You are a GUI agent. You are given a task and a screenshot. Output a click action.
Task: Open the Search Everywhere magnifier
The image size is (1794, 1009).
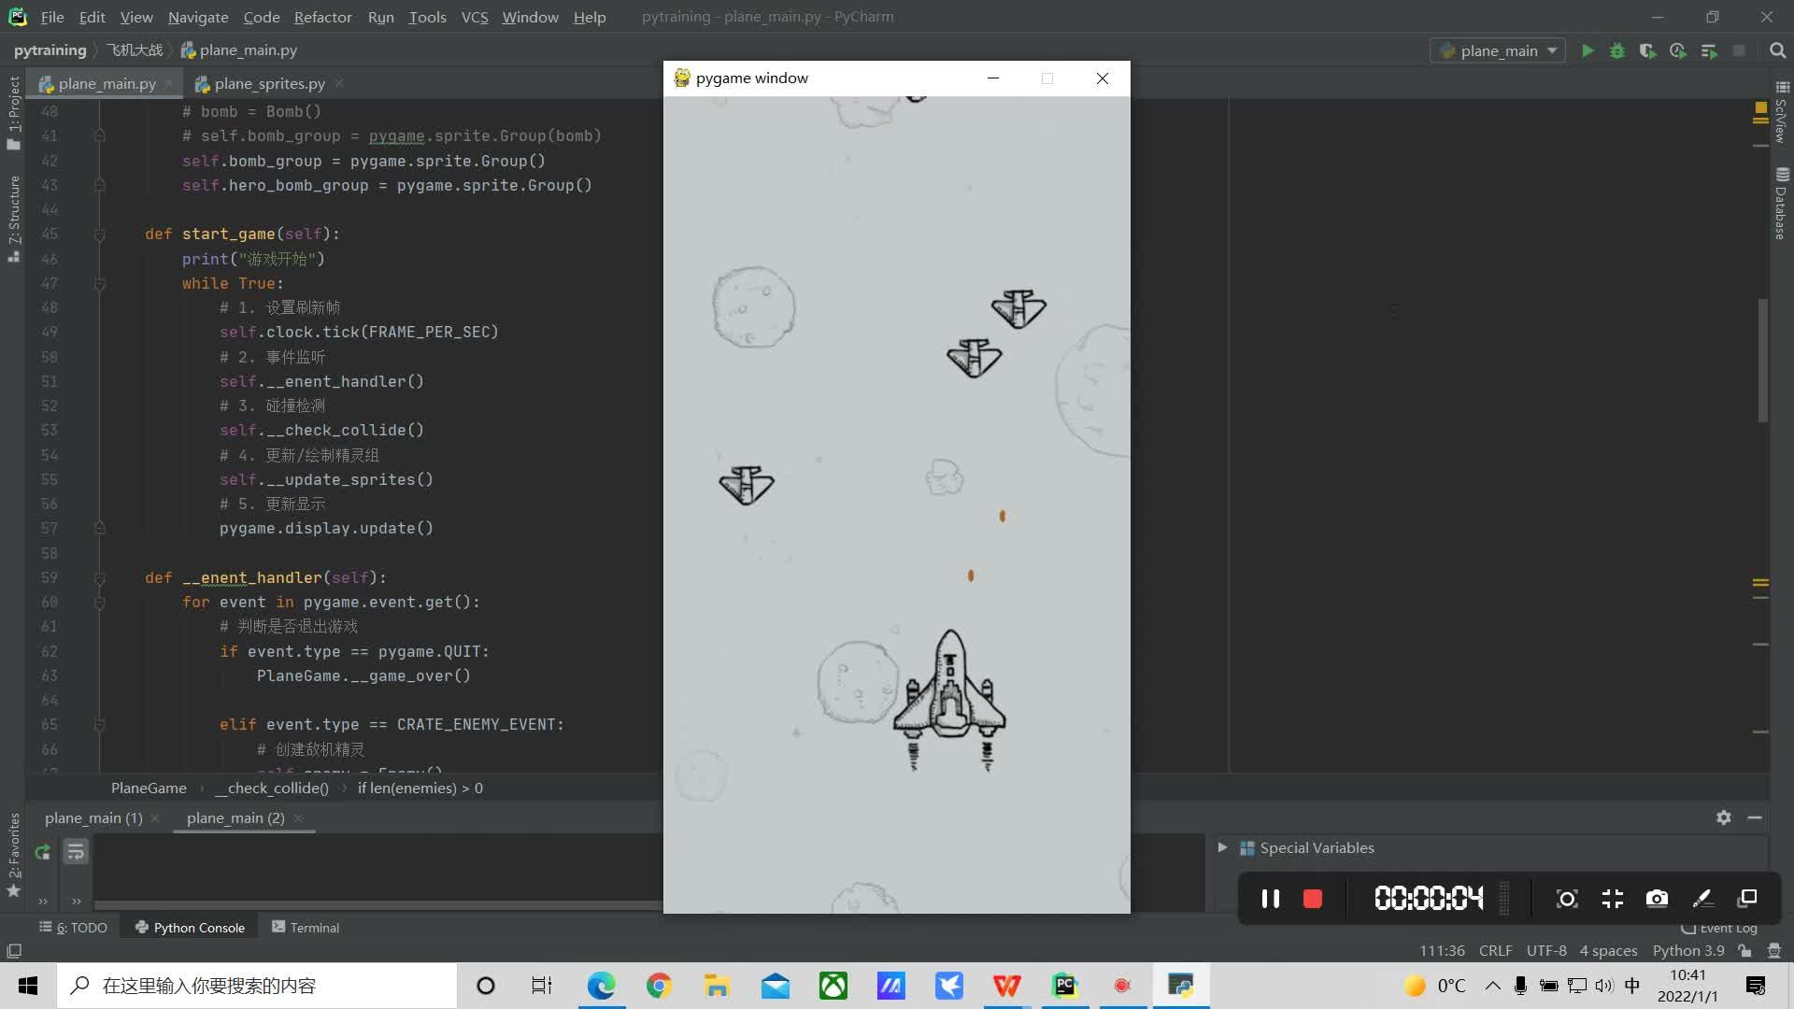tap(1777, 51)
